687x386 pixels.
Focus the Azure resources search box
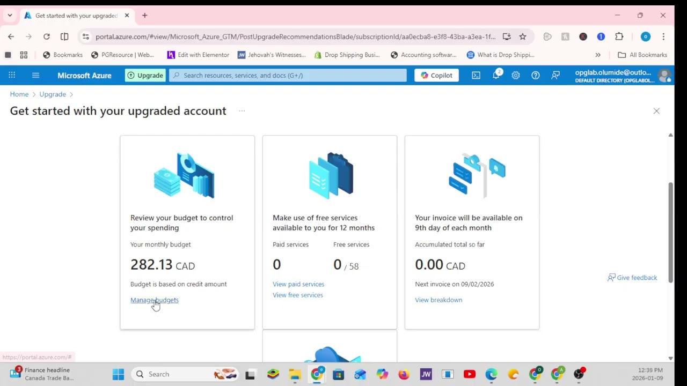(288, 75)
